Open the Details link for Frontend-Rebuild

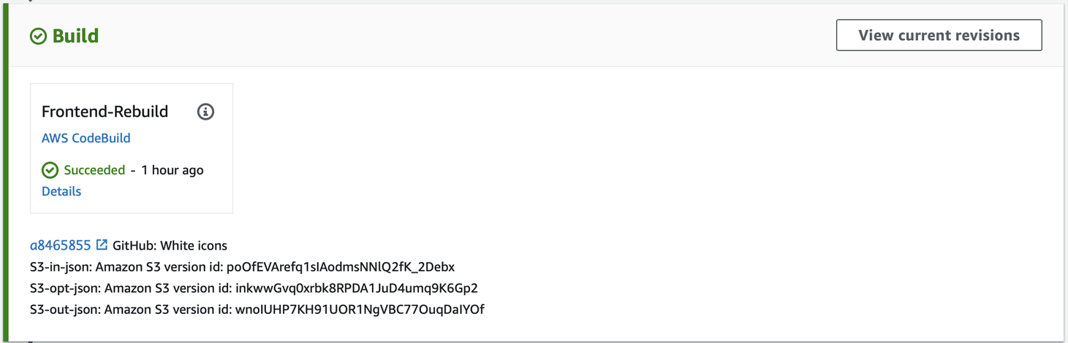(x=61, y=191)
